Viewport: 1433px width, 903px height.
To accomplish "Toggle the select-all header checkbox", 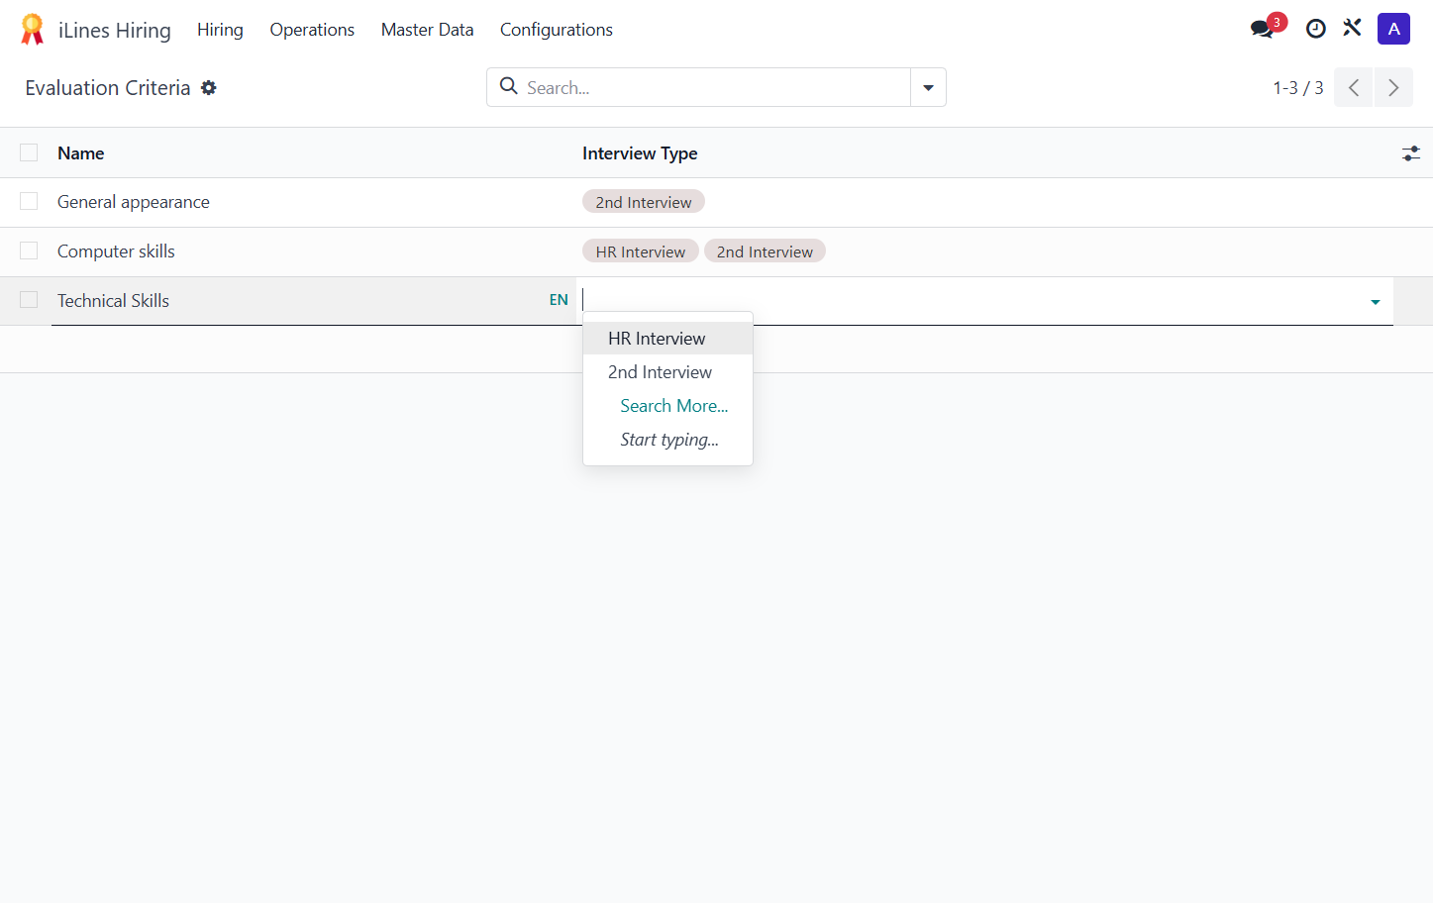I will pyautogui.click(x=29, y=152).
